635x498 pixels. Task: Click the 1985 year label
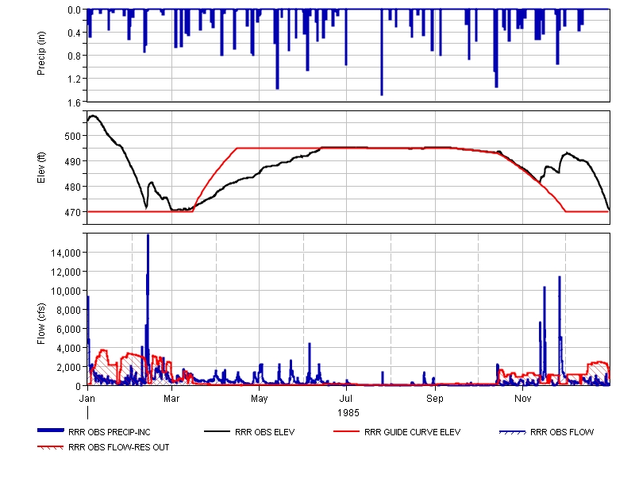(348, 413)
